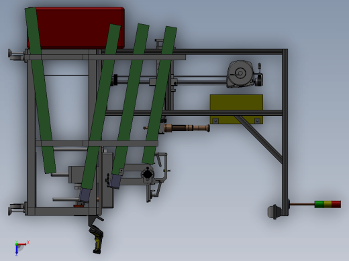The image size is (349, 261).
Task: Click the green segment of the signal tower
Action: tap(319, 204)
